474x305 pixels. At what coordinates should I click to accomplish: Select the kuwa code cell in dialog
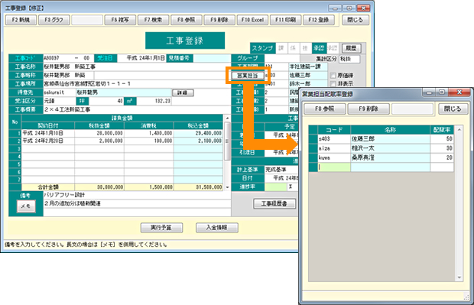[x=334, y=157]
